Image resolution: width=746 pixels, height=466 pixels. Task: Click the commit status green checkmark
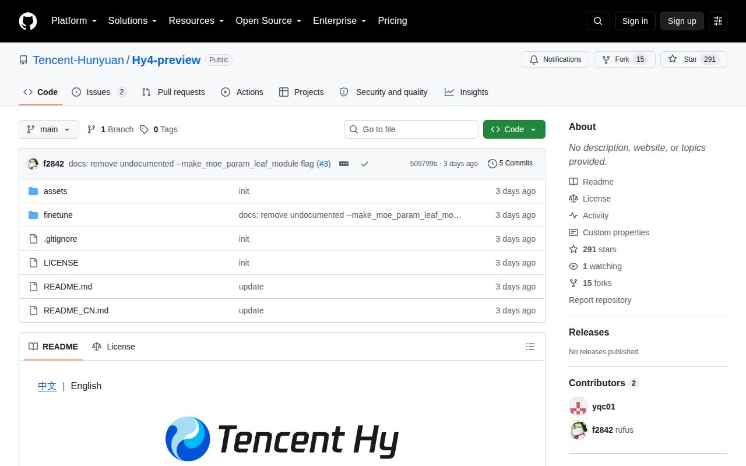click(365, 164)
